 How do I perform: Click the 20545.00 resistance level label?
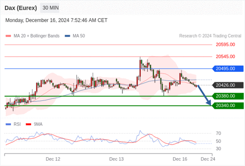(x=226, y=57)
